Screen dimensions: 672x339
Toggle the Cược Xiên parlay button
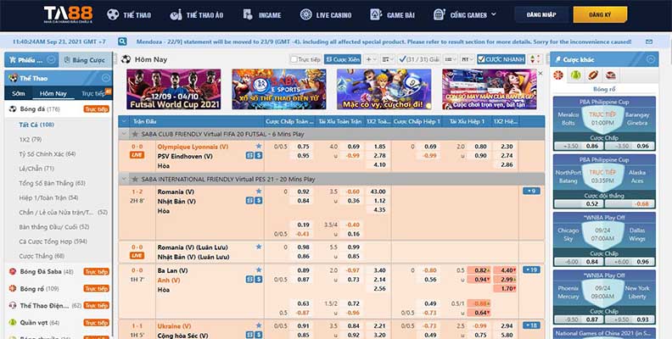click(343, 59)
